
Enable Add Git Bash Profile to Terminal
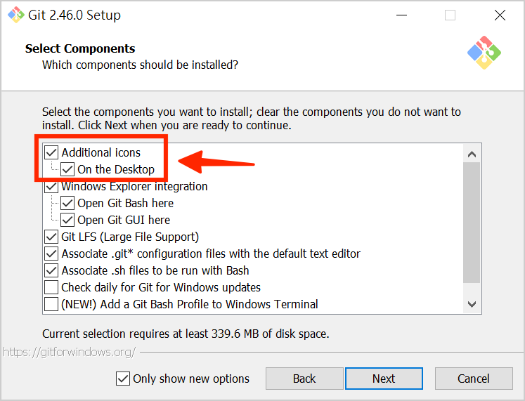coord(51,304)
